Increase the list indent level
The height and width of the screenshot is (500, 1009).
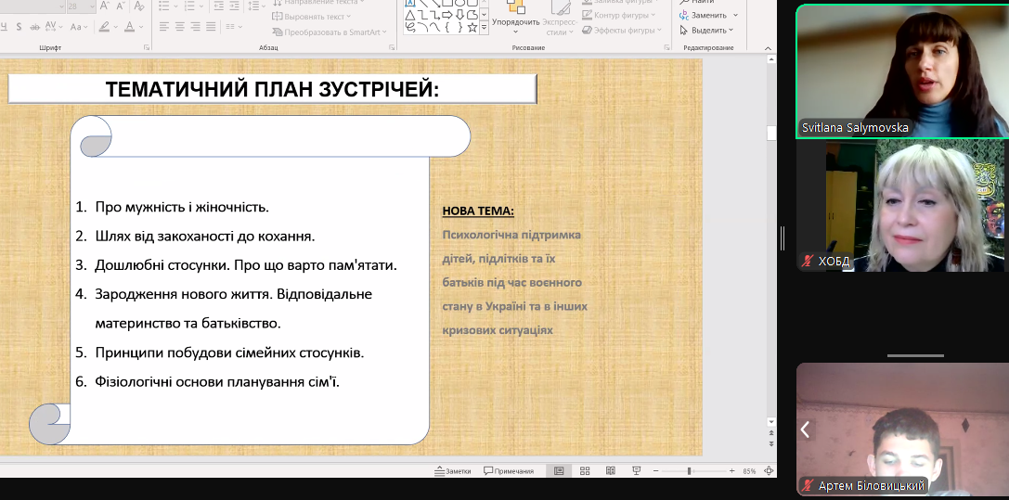(234, 6)
